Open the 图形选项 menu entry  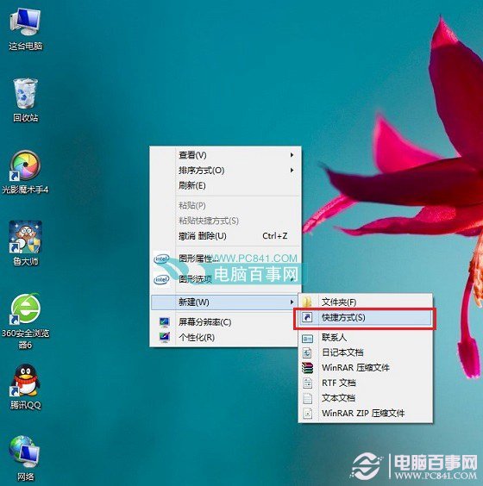(x=225, y=279)
